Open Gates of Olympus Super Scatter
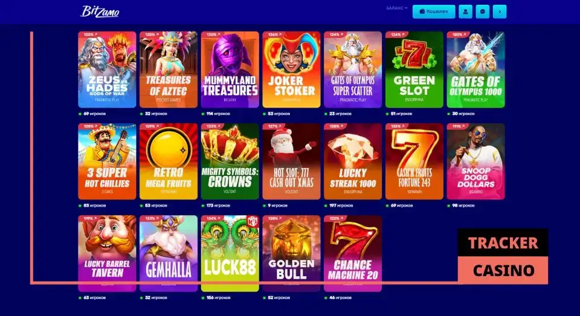The width and height of the screenshot is (580, 316). coord(353,69)
